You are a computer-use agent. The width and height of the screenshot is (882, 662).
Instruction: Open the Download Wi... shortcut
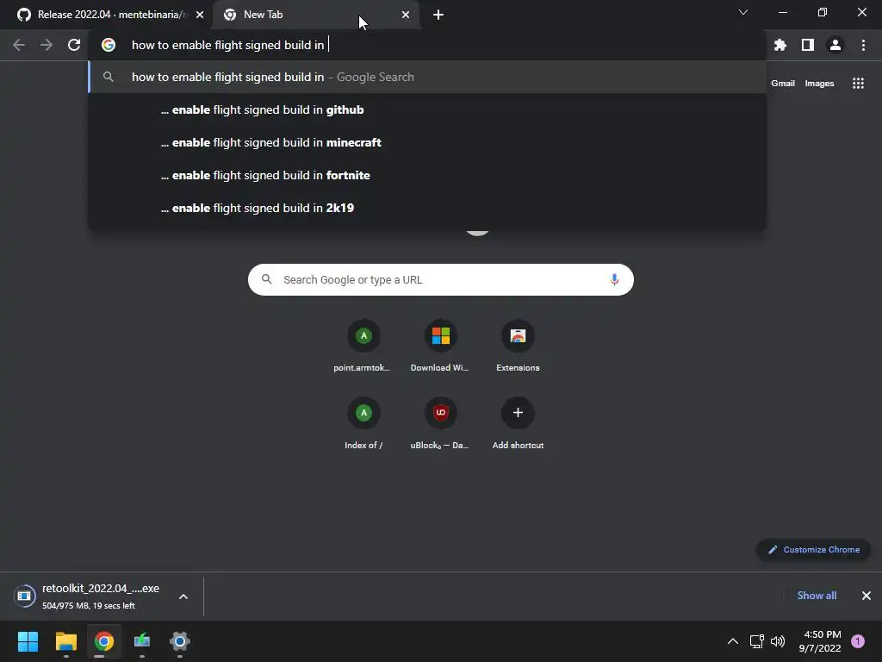tap(440, 347)
